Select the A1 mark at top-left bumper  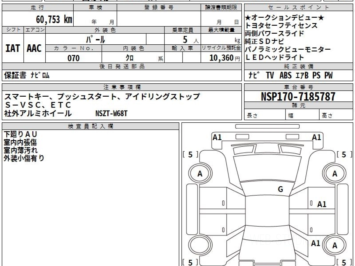[x=217, y=137]
